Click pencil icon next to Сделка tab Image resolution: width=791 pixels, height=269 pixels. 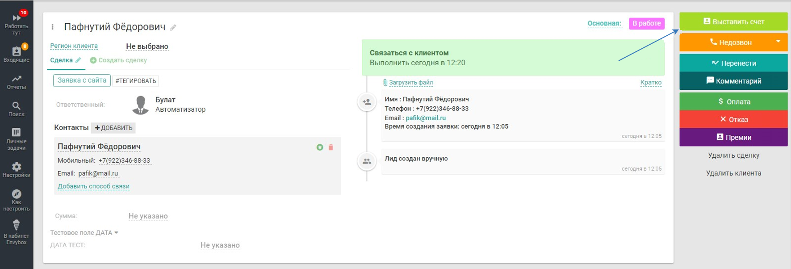78,60
